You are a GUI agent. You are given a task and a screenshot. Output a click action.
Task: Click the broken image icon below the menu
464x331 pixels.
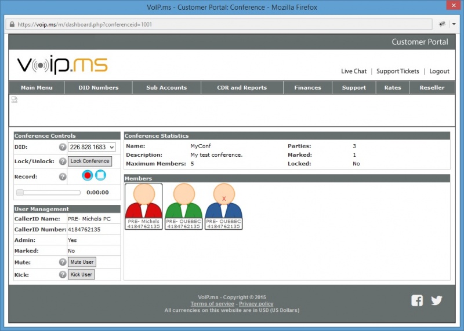click(x=14, y=100)
